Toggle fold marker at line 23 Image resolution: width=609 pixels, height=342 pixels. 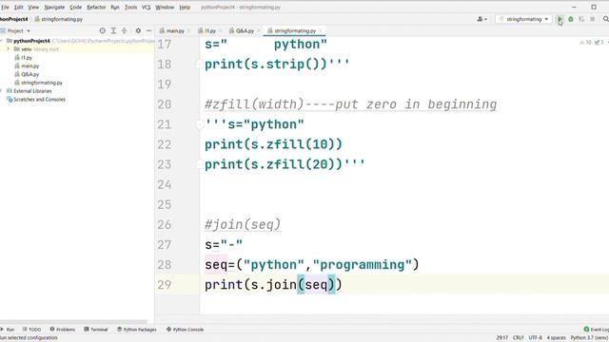coord(199,164)
